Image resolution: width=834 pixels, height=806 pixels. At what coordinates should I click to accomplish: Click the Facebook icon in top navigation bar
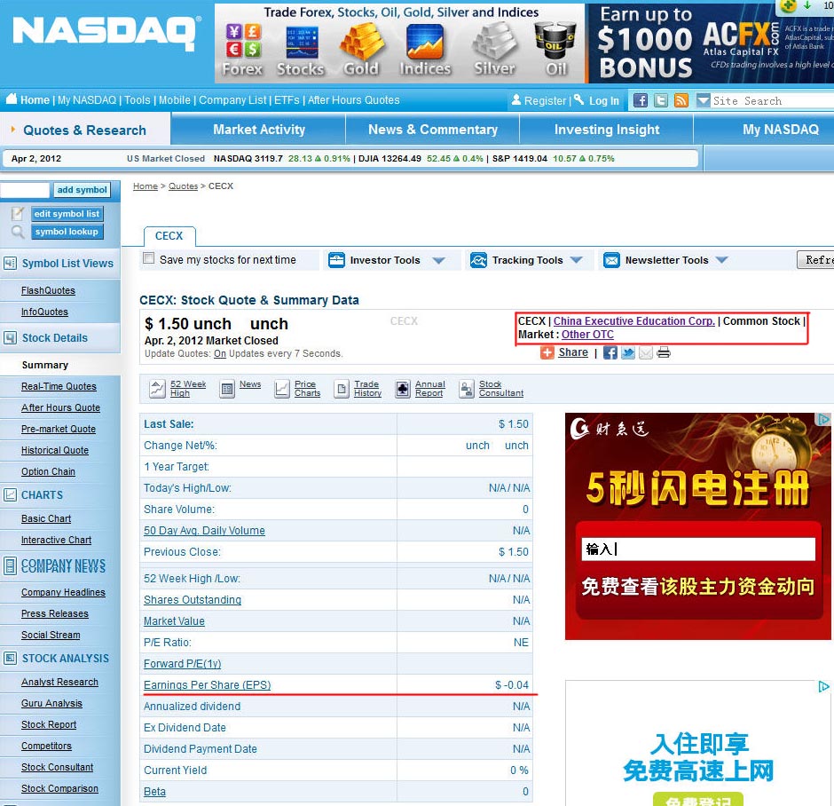click(641, 100)
